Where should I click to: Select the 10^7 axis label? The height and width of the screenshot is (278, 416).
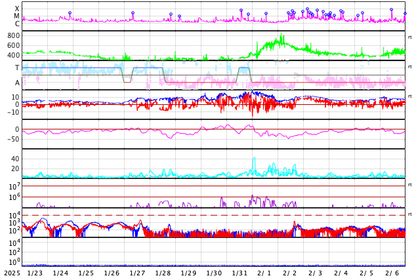tap(14, 187)
